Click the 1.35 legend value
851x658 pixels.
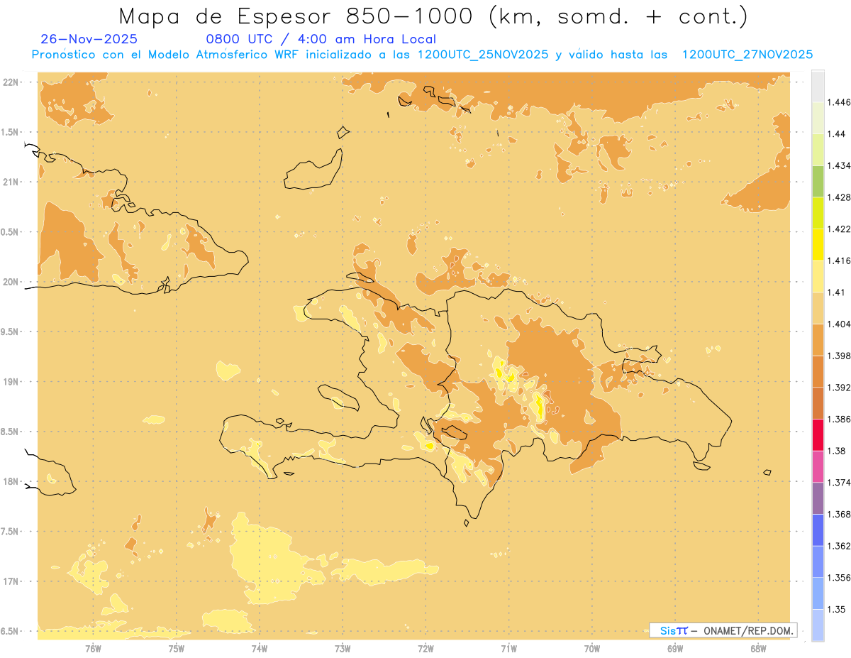pyautogui.click(x=836, y=609)
